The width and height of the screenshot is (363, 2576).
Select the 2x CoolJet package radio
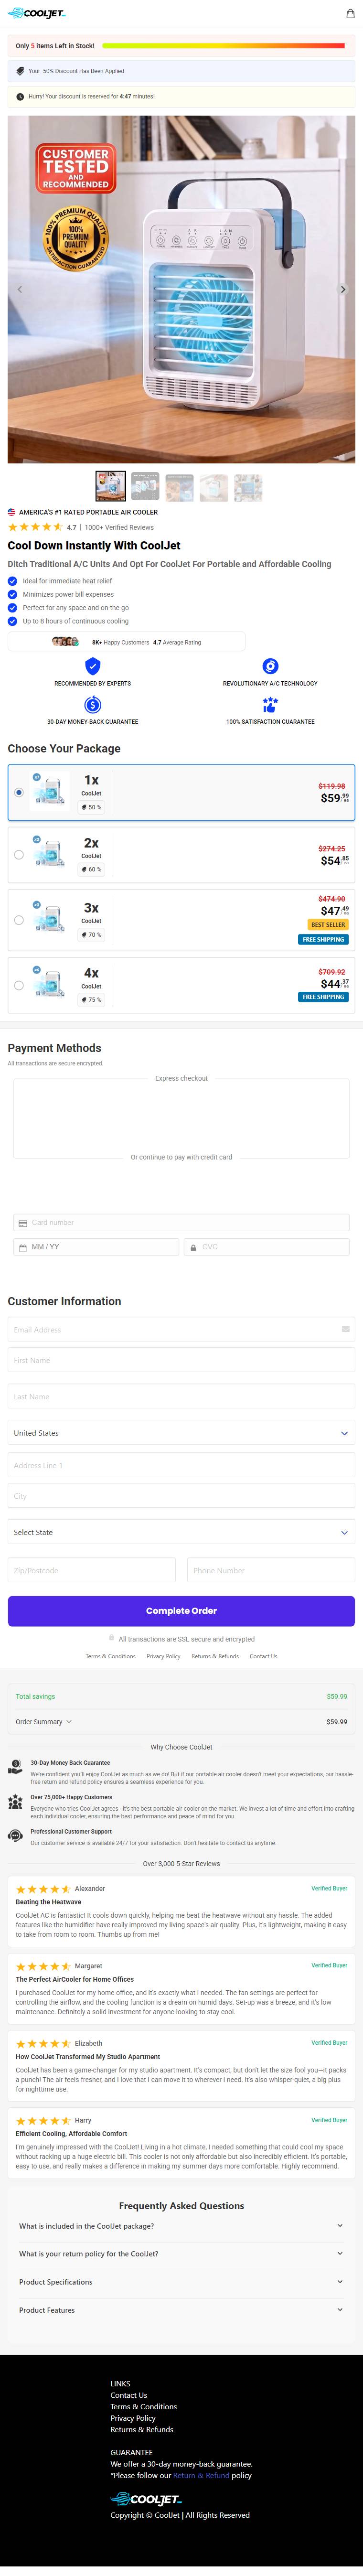[x=19, y=855]
